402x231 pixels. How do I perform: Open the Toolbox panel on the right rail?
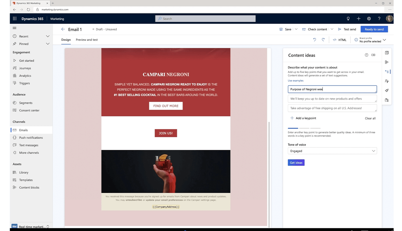click(387, 53)
